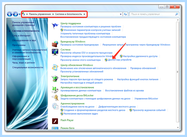Viewport: 187px width, 137px height.
Task: Open recent pages dropdown next to Forward
Action: [20, 14]
